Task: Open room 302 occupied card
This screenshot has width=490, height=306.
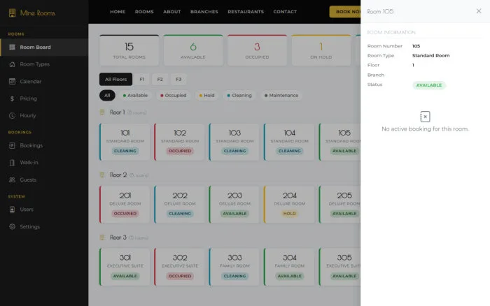Action: [179, 267]
